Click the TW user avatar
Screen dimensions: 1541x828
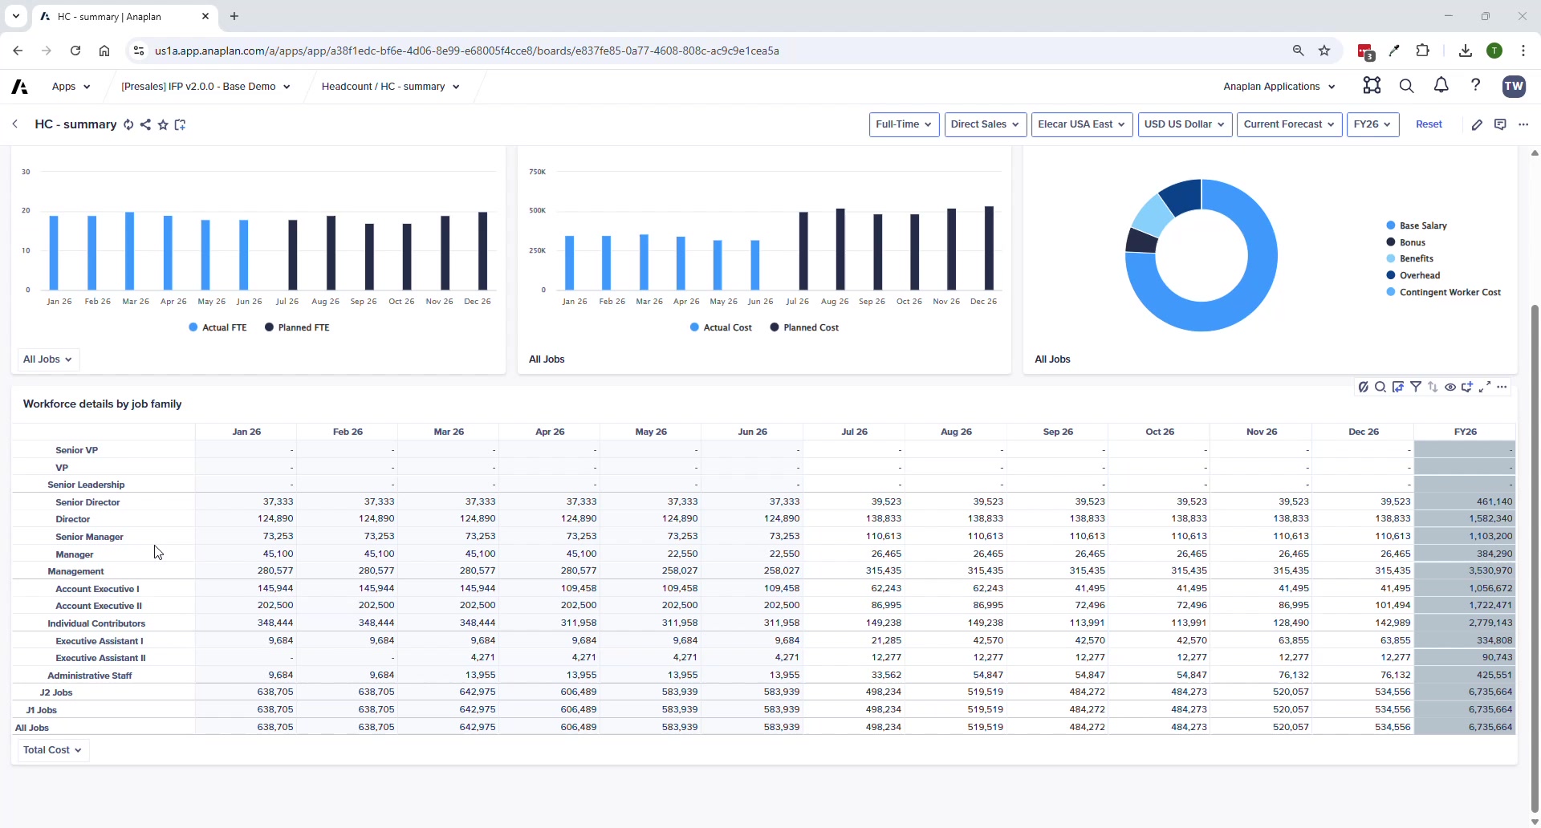coord(1515,86)
